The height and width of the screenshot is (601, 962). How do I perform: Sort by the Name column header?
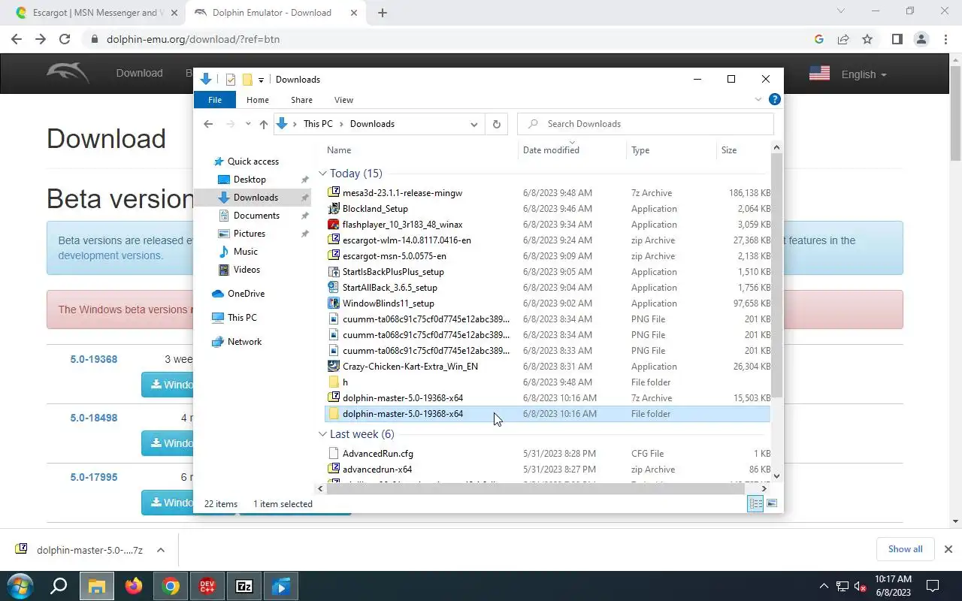[x=422, y=150]
